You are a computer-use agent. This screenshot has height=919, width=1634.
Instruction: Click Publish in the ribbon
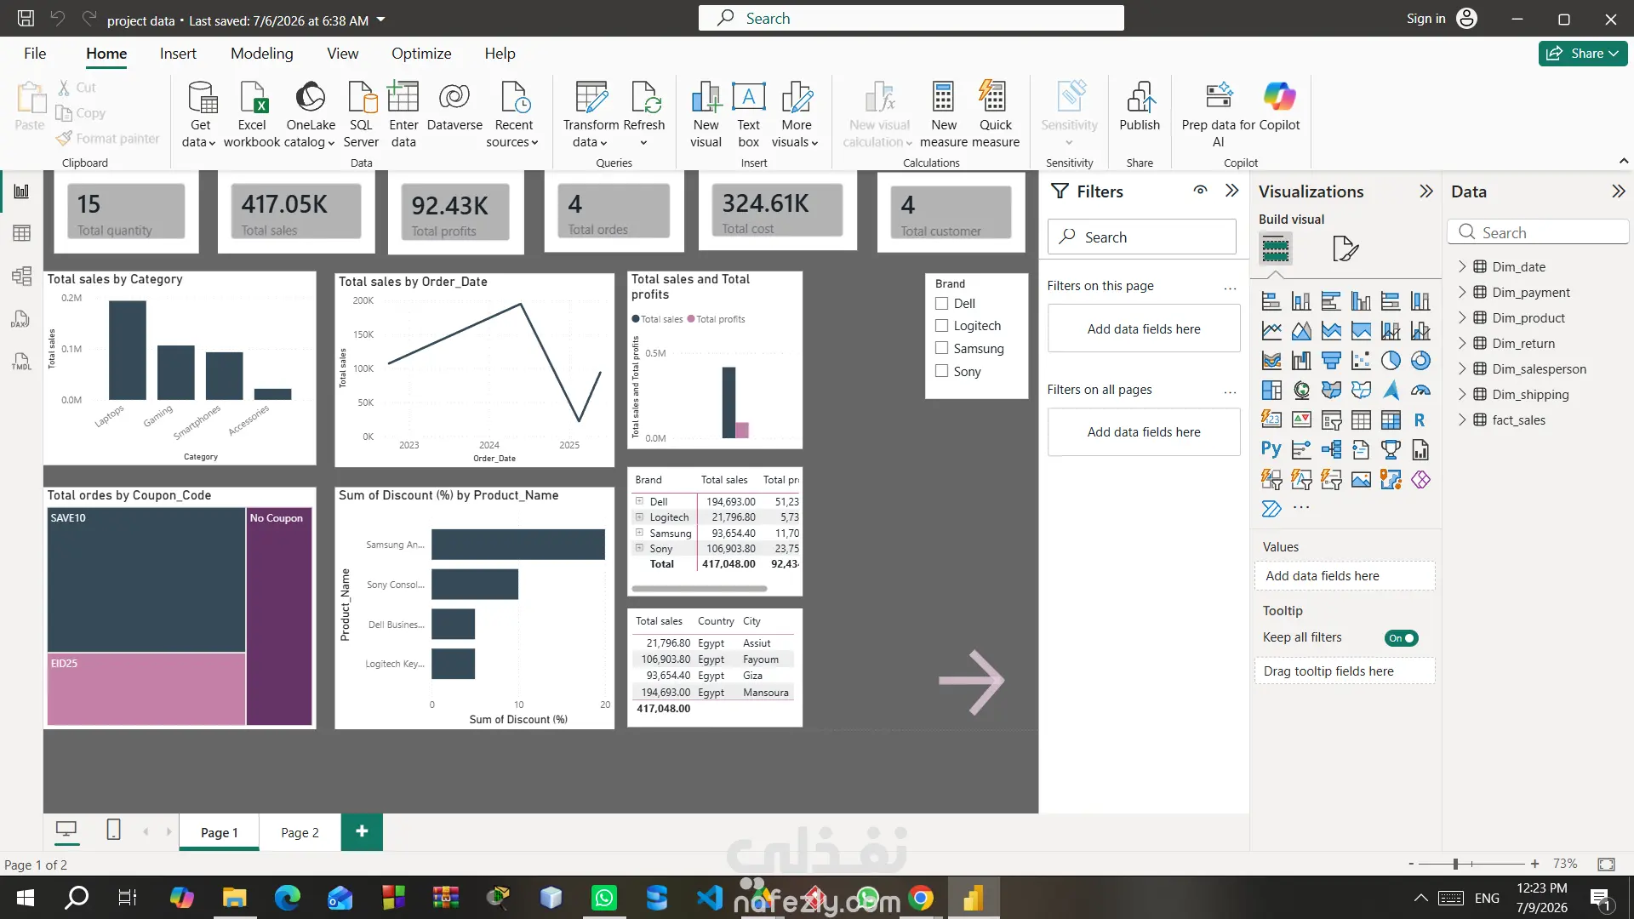(x=1140, y=107)
